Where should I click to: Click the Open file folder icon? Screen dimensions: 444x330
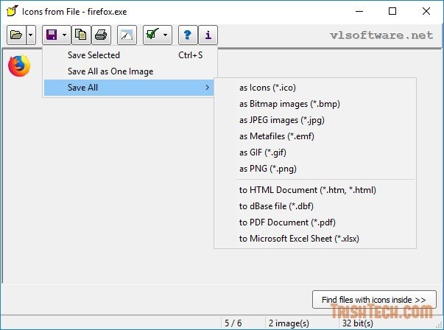[16, 35]
